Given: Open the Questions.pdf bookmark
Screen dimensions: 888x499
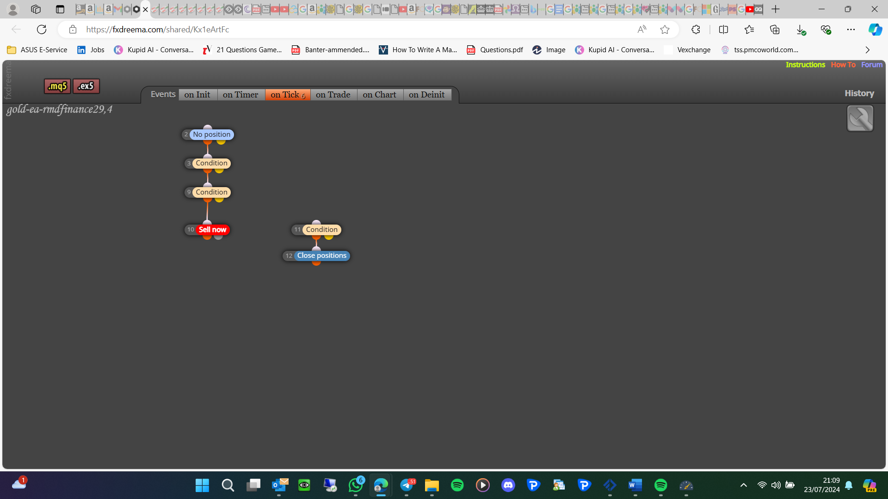Looking at the screenshot, I should pyautogui.click(x=495, y=50).
